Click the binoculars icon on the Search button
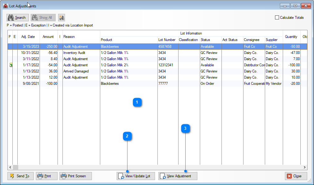 (11, 18)
